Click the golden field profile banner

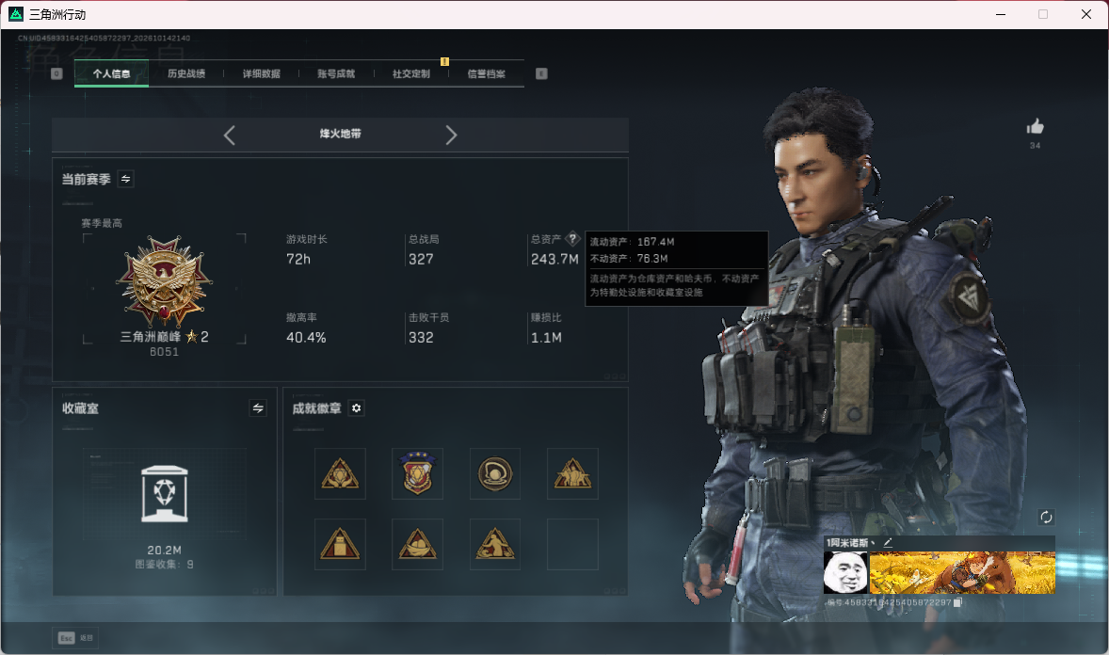962,572
